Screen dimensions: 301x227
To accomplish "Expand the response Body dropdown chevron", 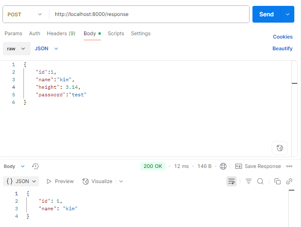I will tap(23, 166).
